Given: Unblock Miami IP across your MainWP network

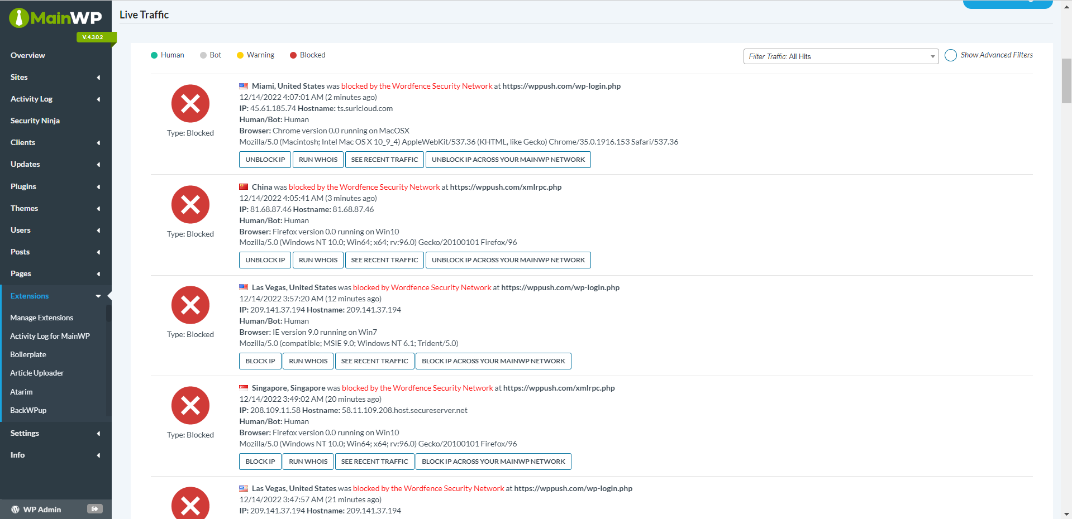Looking at the screenshot, I should pyautogui.click(x=508, y=160).
